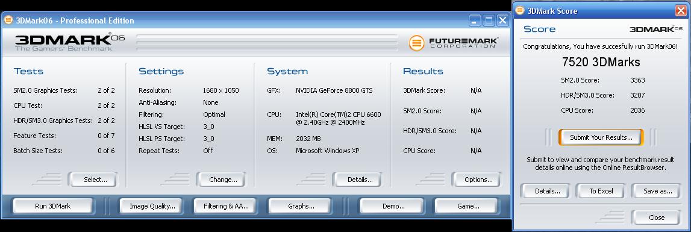Open the Select tests dialog
Viewport: 691px width, 232px height.
[93, 180]
